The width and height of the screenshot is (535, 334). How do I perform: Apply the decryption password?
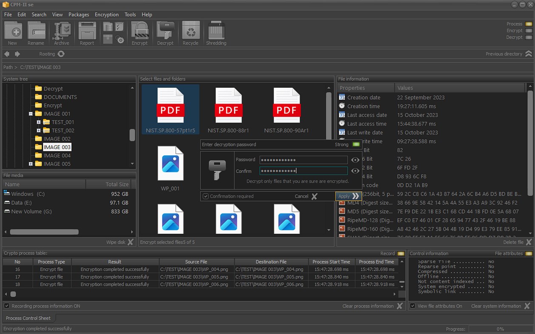(x=348, y=196)
